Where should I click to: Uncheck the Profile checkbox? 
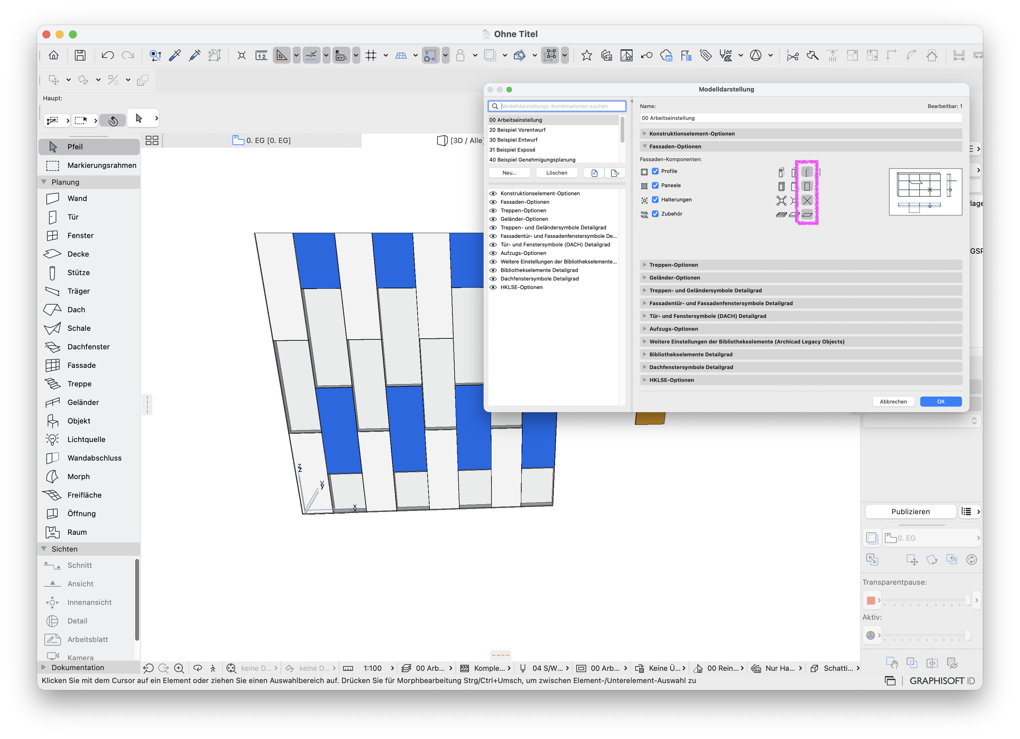(655, 171)
